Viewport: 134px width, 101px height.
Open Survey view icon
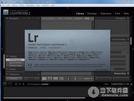click(x=61, y=79)
